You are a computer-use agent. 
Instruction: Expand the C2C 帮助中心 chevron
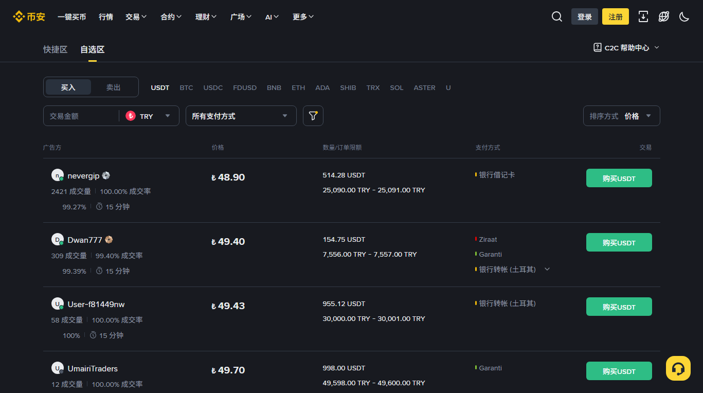pos(657,47)
